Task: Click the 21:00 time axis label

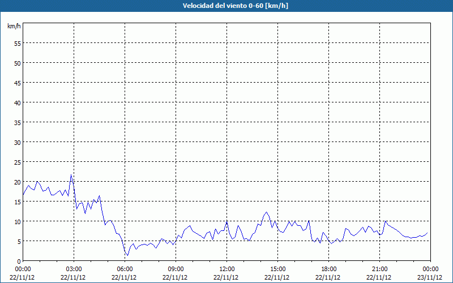Action: [x=379, y=269]
